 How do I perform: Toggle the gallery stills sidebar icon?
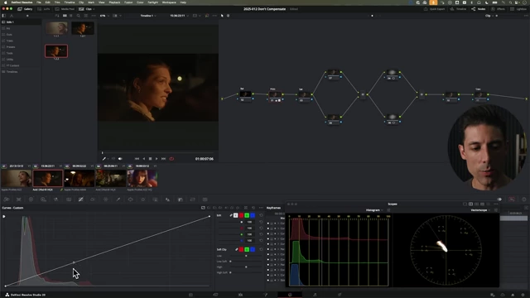coord(3,16)
